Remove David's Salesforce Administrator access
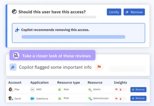Screen dimensions: 154x106 click(138, 98)
